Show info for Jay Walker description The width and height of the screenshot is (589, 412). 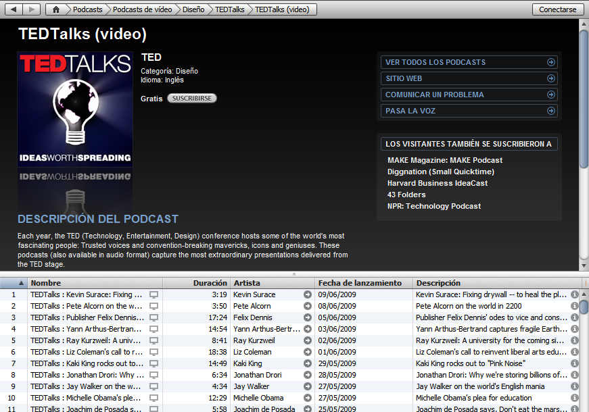(x=574, y=386)
